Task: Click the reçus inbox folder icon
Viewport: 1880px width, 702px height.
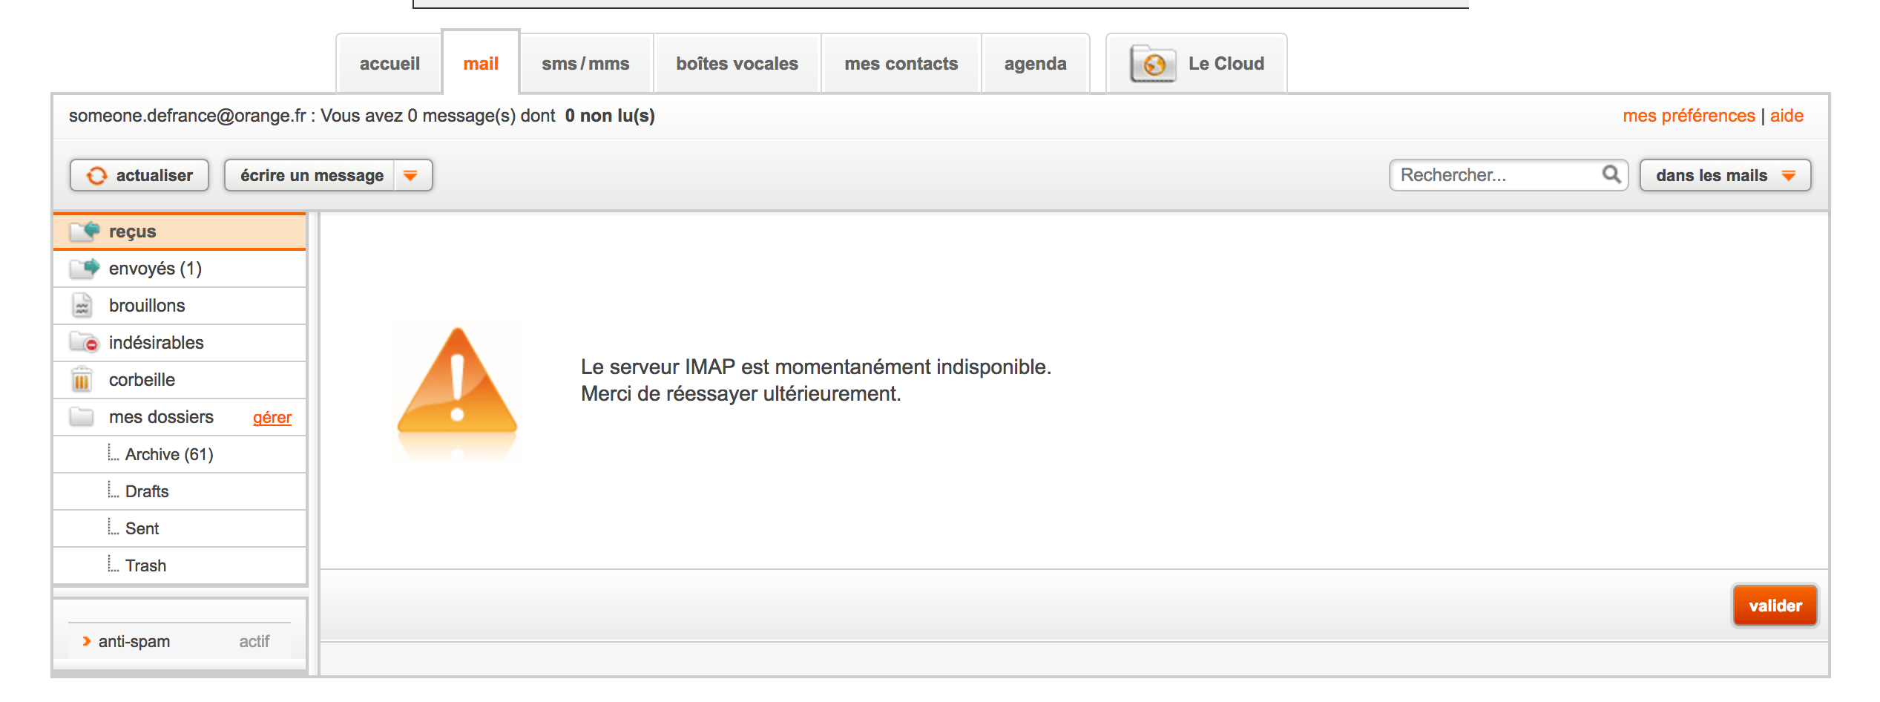Action: click(x=85, y=232)
